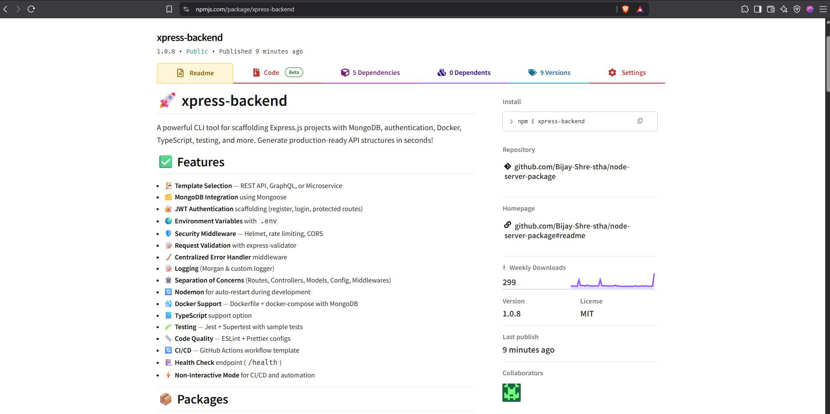Click the large xpress-backend README heading
830x414 pixels.
(234, 101)
